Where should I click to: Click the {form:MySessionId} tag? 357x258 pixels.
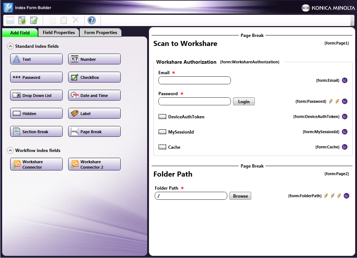click(321, 132)
